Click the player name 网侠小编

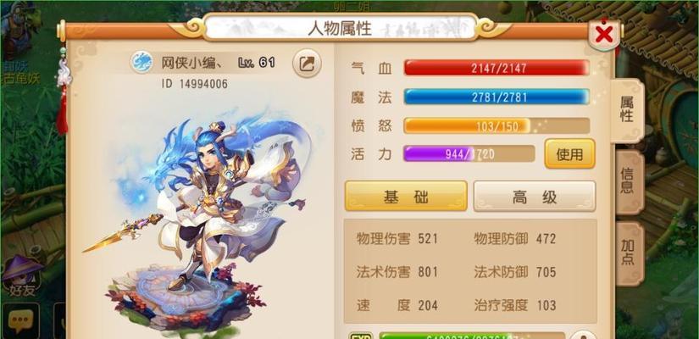click(x=192, y=63)
